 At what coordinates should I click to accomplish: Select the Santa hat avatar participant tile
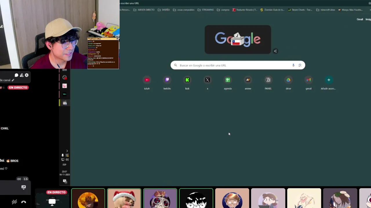pyautogui.click(x=124, y=198)
